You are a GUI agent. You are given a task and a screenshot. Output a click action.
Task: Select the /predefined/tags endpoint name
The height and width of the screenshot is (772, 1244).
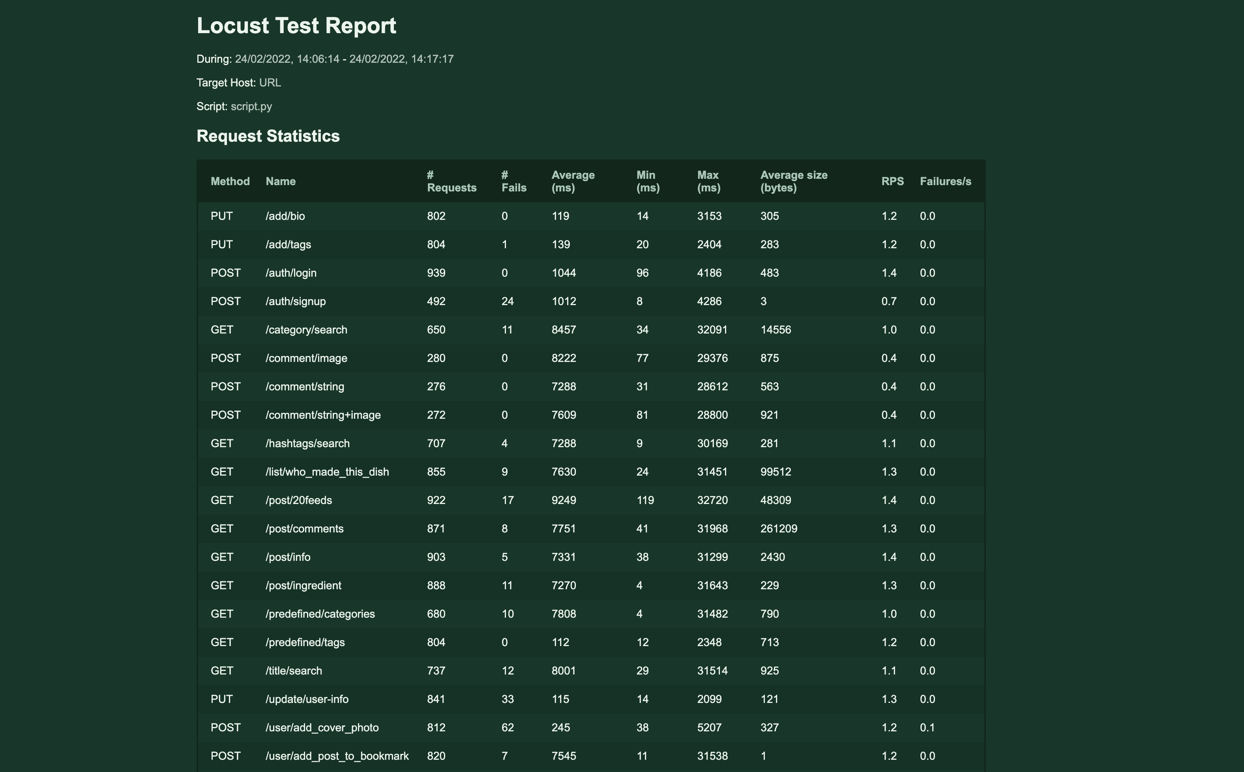[305, 642]
